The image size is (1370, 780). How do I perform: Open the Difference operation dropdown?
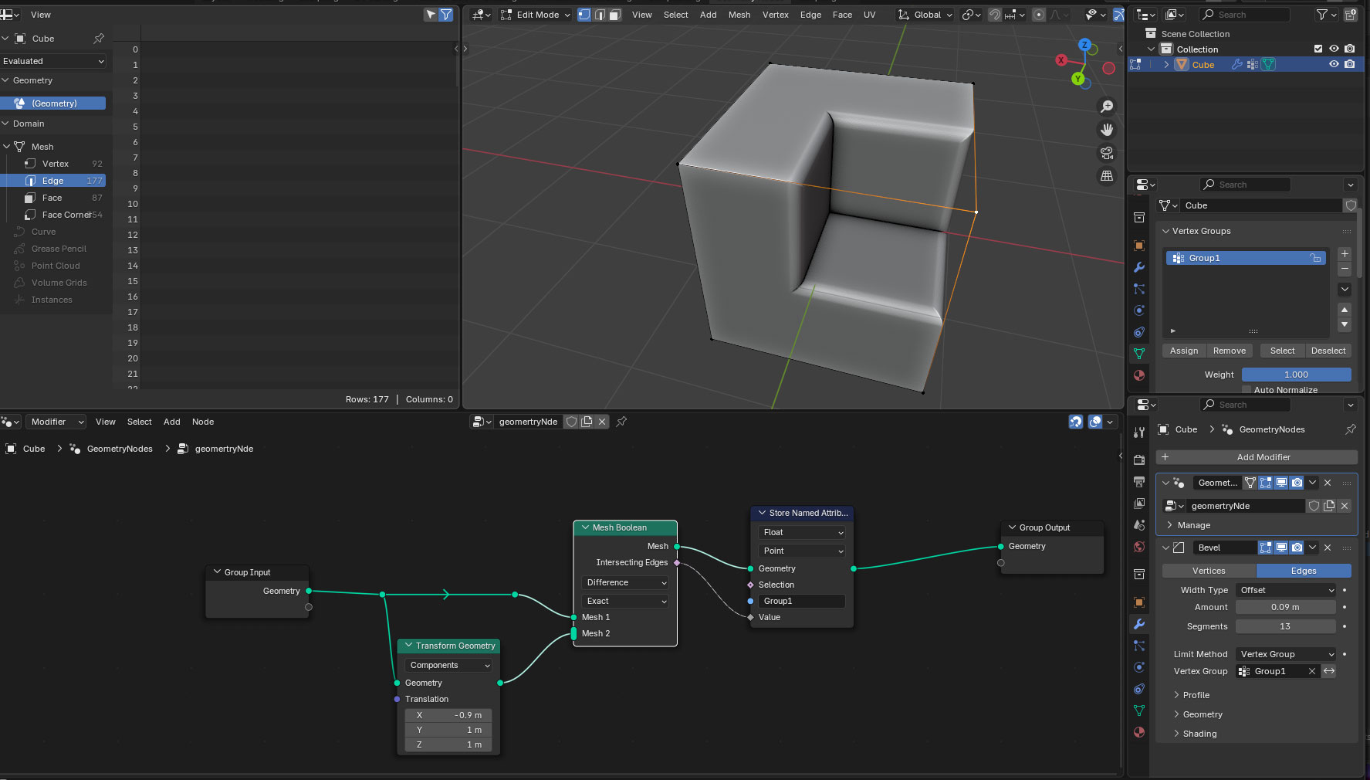(x=625, y=583)
